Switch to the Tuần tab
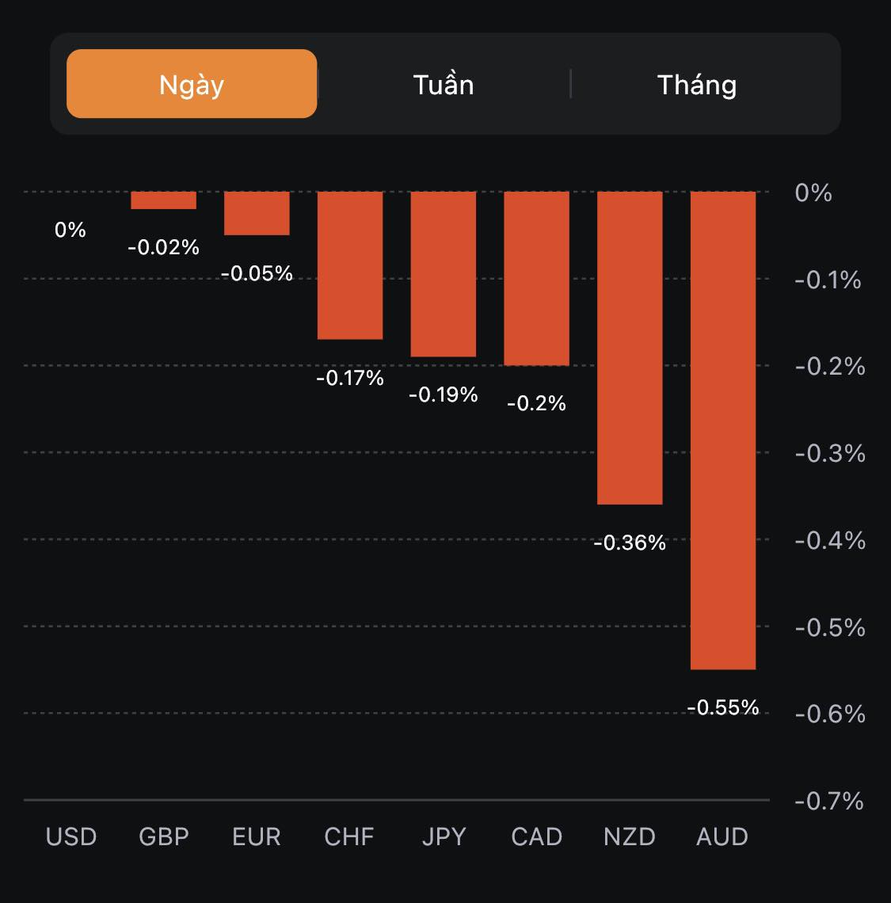The width and height of the screenshot is (891, 903). 444,84
